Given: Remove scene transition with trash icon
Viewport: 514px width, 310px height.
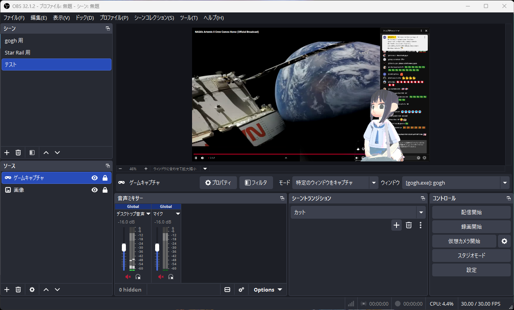Looking at the screenshot, I should [x=409, y=225].
